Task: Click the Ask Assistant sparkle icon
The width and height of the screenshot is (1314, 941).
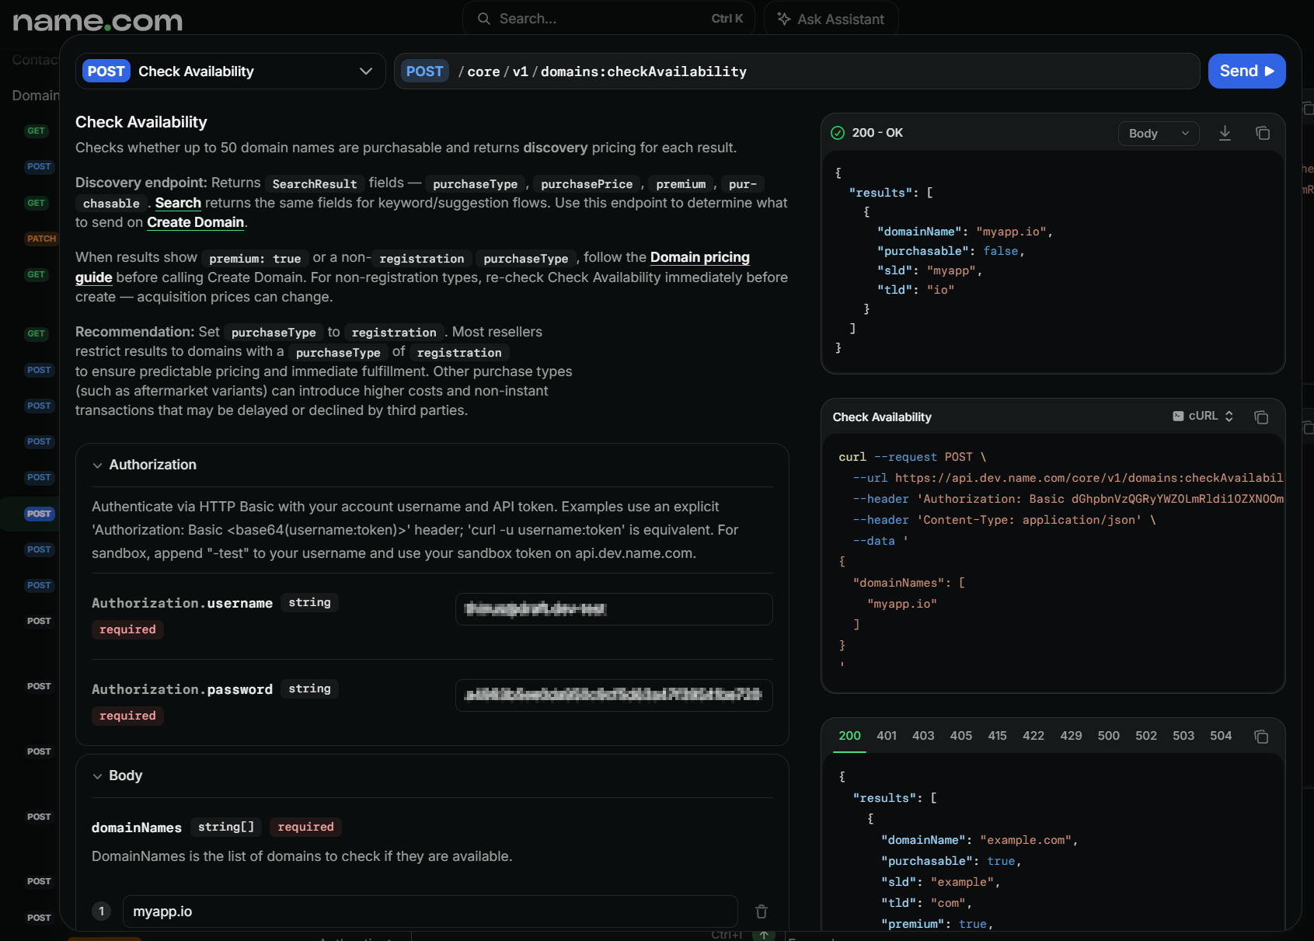Action: click(784, 19)
